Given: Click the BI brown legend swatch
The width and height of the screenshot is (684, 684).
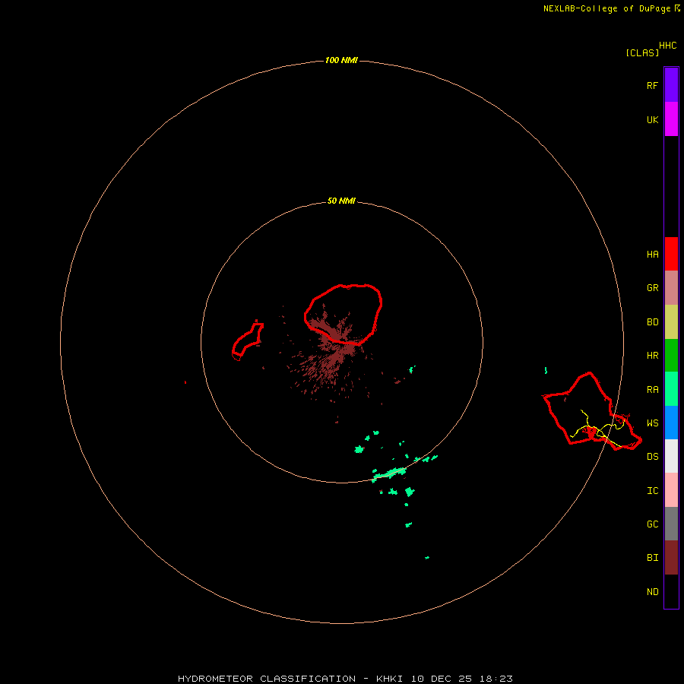Looking at the screenshot, I should pyautogui.click(x=671, y=558).
